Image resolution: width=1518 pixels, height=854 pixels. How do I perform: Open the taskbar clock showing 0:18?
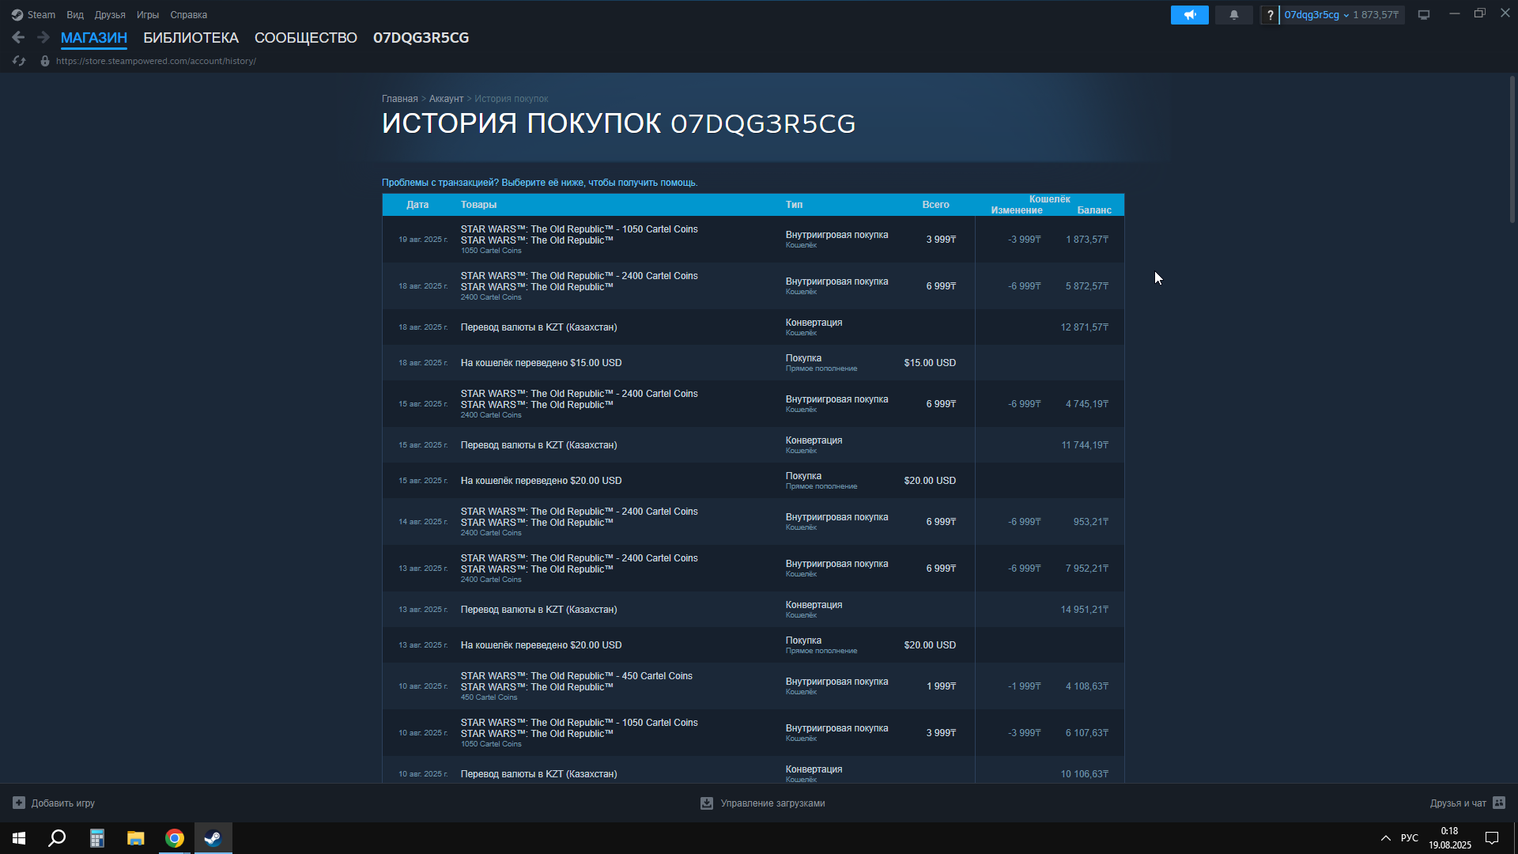[x=1449, y=838]
